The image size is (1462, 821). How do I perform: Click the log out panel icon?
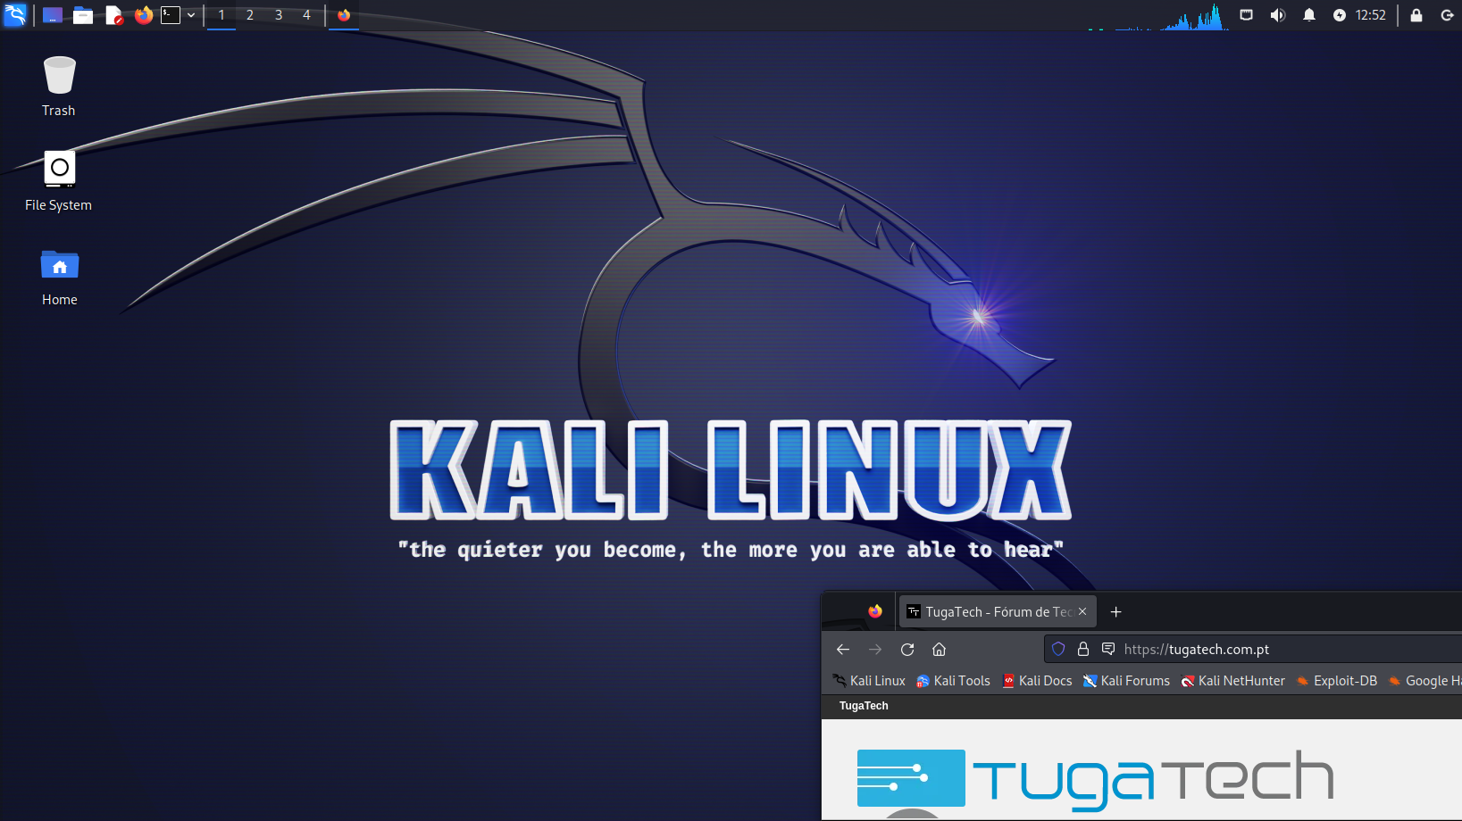(1448, 15)
